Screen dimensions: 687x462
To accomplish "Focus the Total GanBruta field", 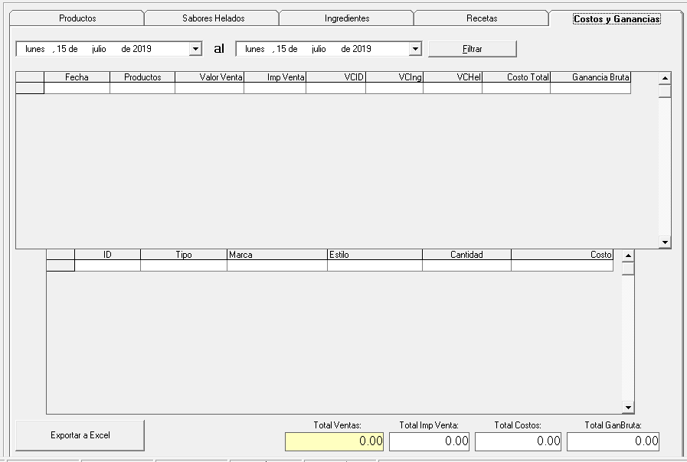I will [x=613, y=441].
